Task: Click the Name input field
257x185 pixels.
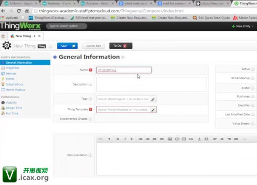Action: click(124, 70)
